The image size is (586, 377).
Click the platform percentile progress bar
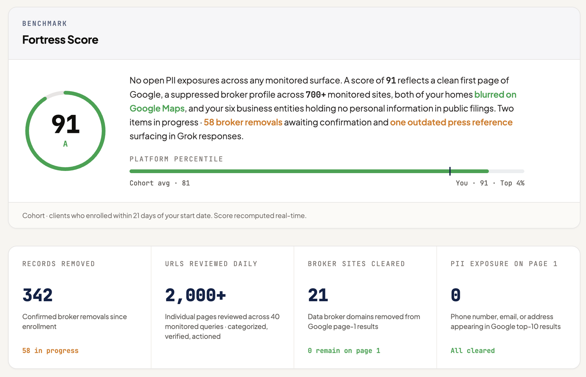click(x=327, y=171)
